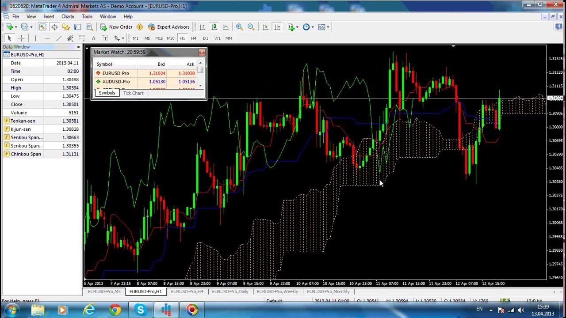The width and height of the screenshot is (566, 318).
Task: Select the Text 'A' tool
Action: (x=93, y=38)
